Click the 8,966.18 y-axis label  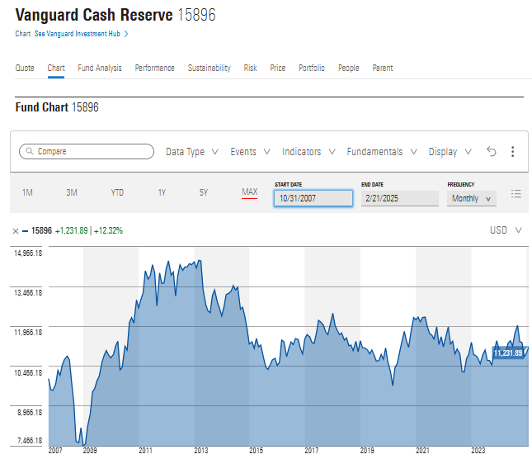pyautogui.click(x=30, y=413)
